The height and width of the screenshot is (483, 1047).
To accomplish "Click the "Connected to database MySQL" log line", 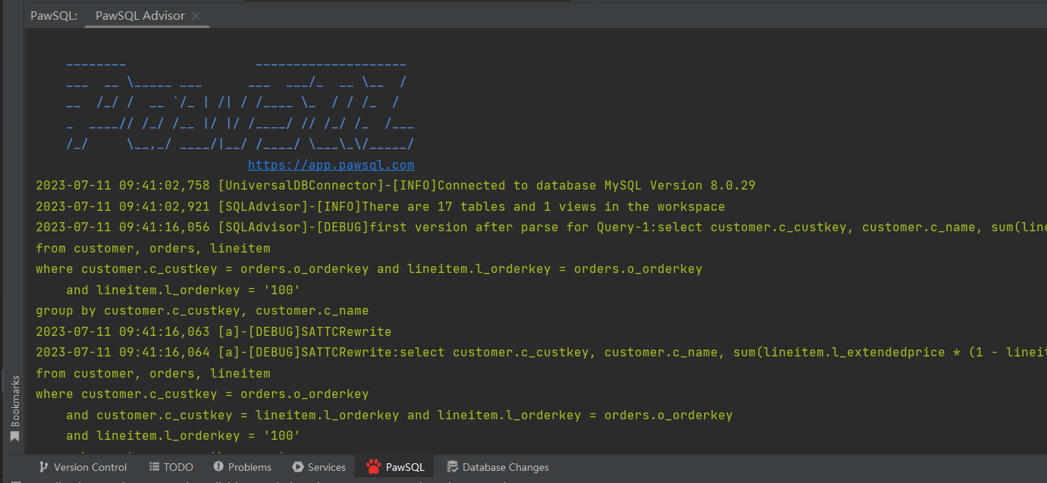I will point(394,186).
